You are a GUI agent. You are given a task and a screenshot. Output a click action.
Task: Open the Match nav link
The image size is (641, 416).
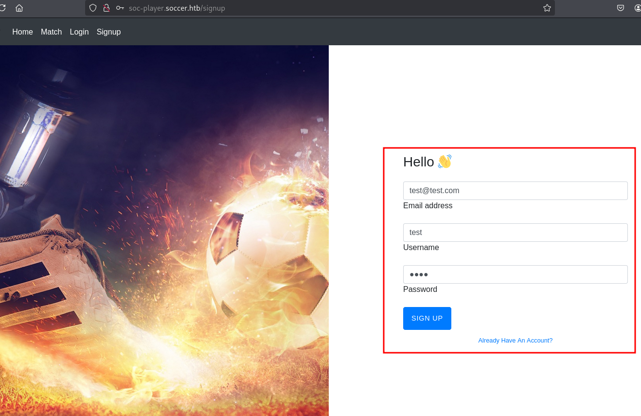51,32
